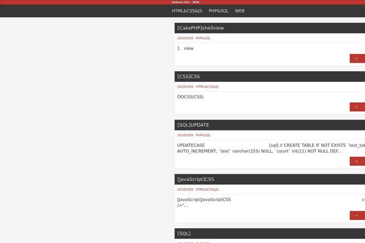Click the webase.info site title in red bar
This screenshot has height=243, width=365.
pyautogui.click(x=186, y=2)
